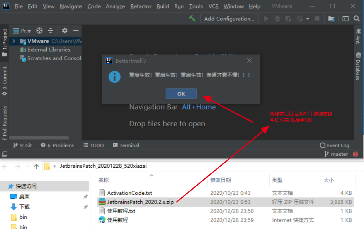
Task: Open the TODO tool window
Action: [x=94, y=145]
